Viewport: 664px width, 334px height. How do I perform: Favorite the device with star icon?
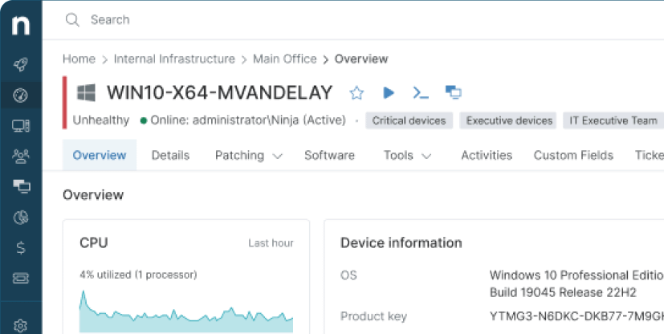[x=356, y=92]
